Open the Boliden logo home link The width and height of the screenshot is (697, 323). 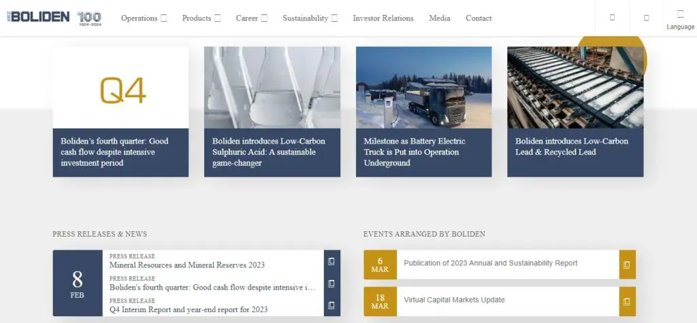tap(38, 17)
